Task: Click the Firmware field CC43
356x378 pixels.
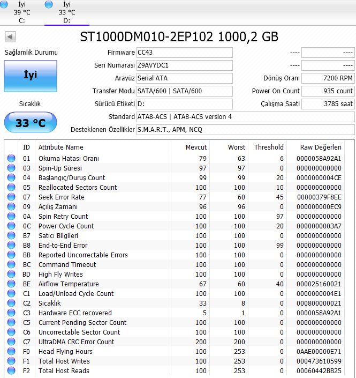Action: tap(185, 53)
